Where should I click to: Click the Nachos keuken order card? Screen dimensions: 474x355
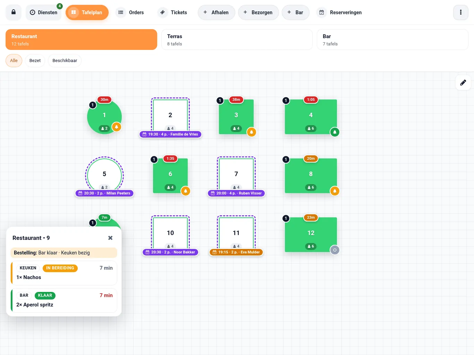(64, 273)
